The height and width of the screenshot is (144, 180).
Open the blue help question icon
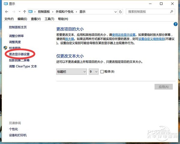(175, 24)
